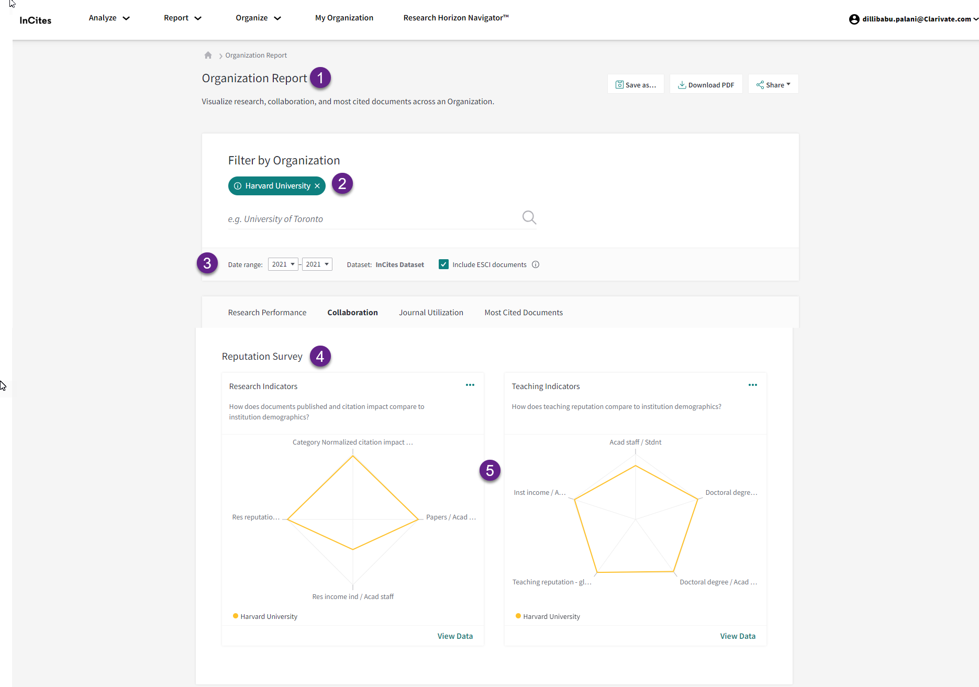Viewport: 979px width, 687px height.
Task: Switch to Collaboration tab
Action: (x=352, y=313)
